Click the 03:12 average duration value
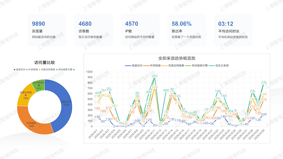This screenshot has height=159, width=283. [226, 24]
